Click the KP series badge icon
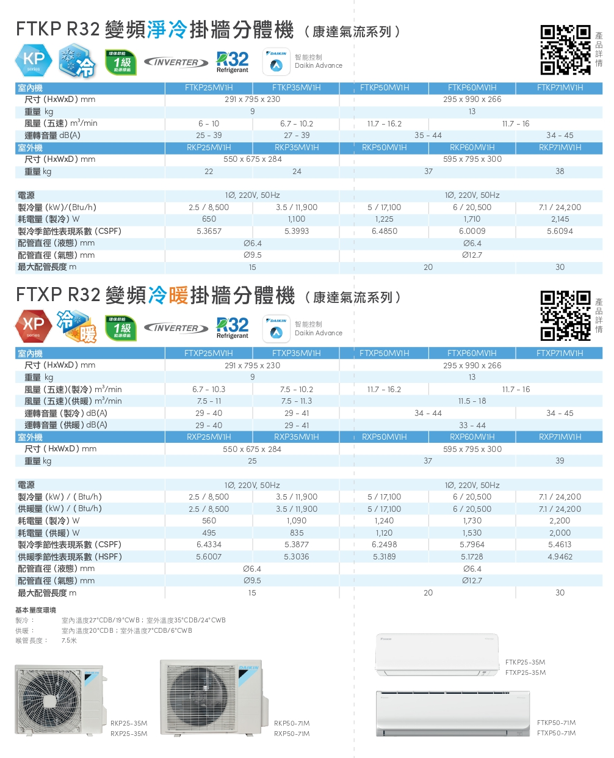The height and width of the screenshot is (758, 614). pyautogui.click(x=34, y=60)
